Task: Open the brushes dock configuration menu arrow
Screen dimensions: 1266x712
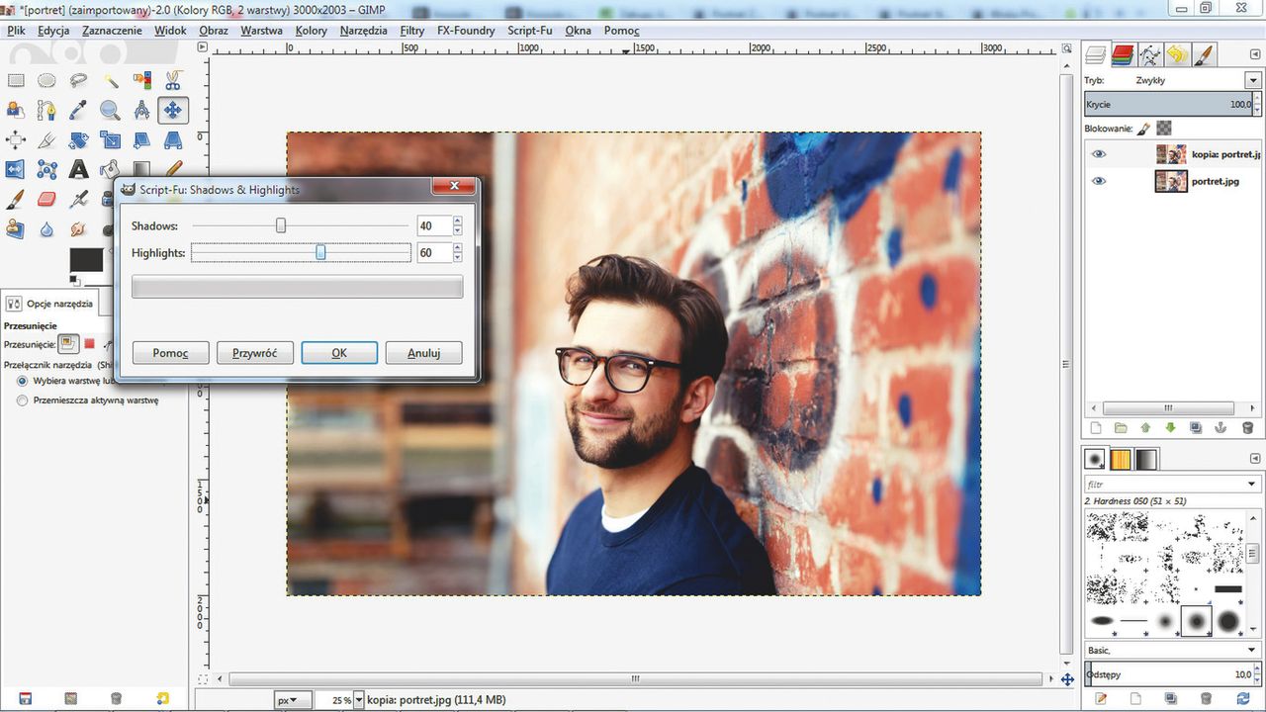Action: [x=1253, y=460]
